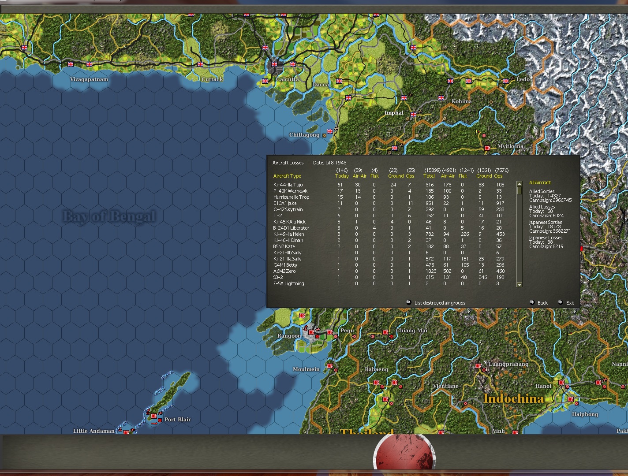
Task: Click the Date: Jul 8, 1943 text
Action: (330, 163)
